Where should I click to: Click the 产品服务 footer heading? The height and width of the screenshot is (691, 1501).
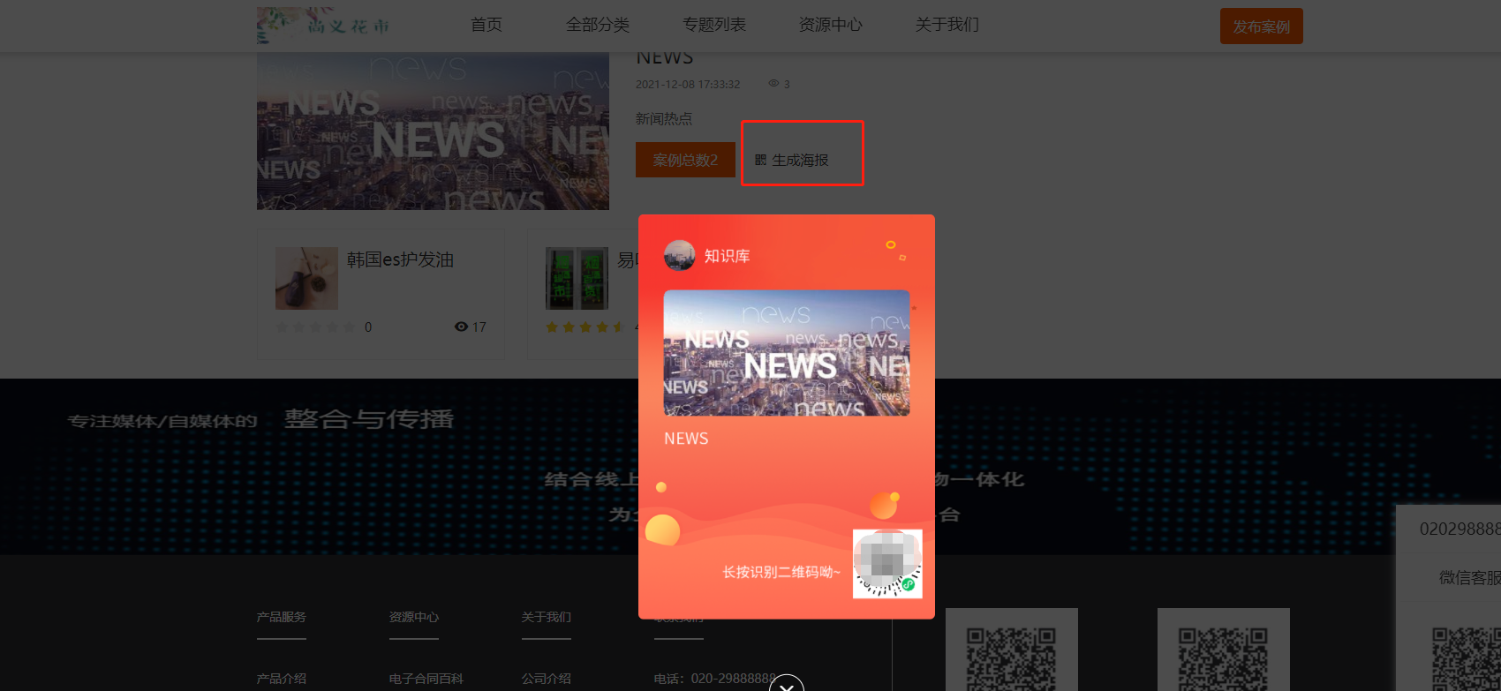point(282,617)
